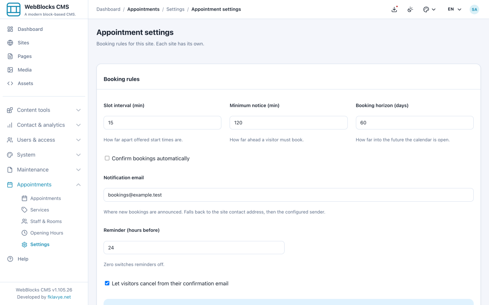Collapse the Appointments section chevron

pos(78,185)
